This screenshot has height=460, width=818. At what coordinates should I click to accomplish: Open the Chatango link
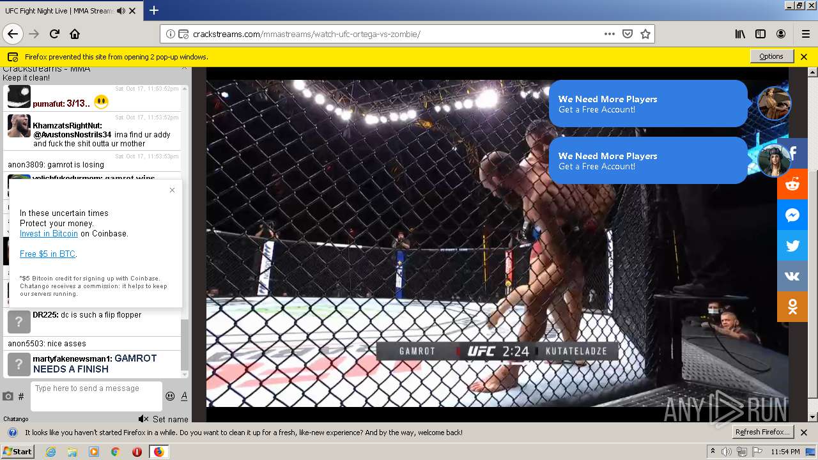pos(16,419)
